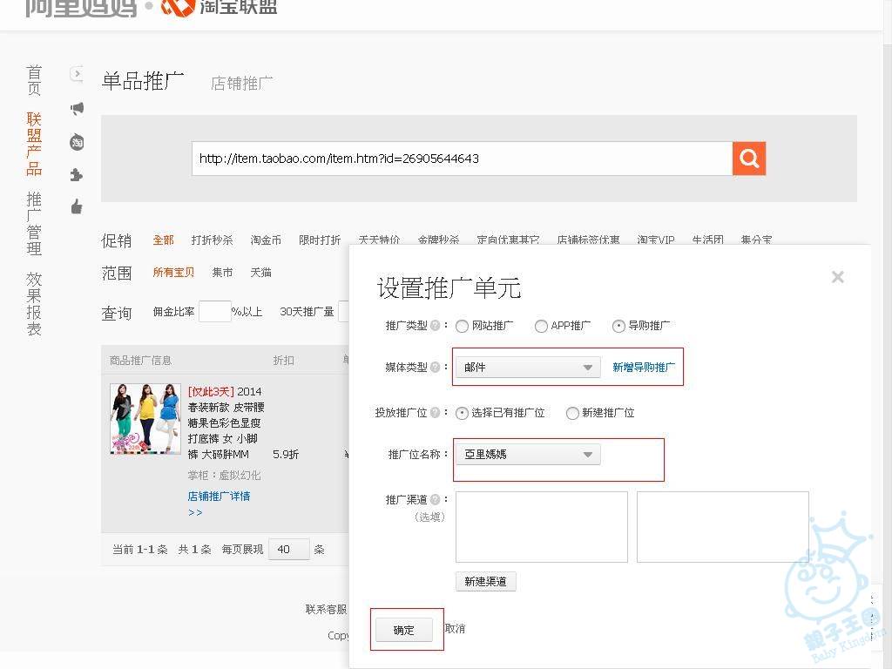The image size is (892, 669).
Task: Open 效果报表 in left navigation
Action: coord(34,304)
